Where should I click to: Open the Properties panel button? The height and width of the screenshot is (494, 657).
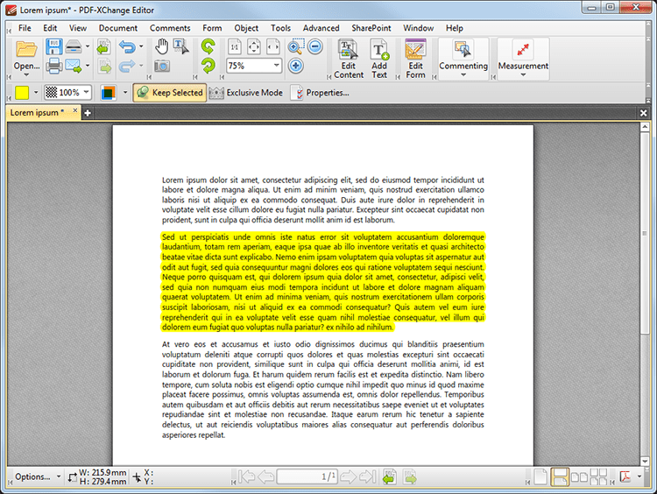pos(321,93)
